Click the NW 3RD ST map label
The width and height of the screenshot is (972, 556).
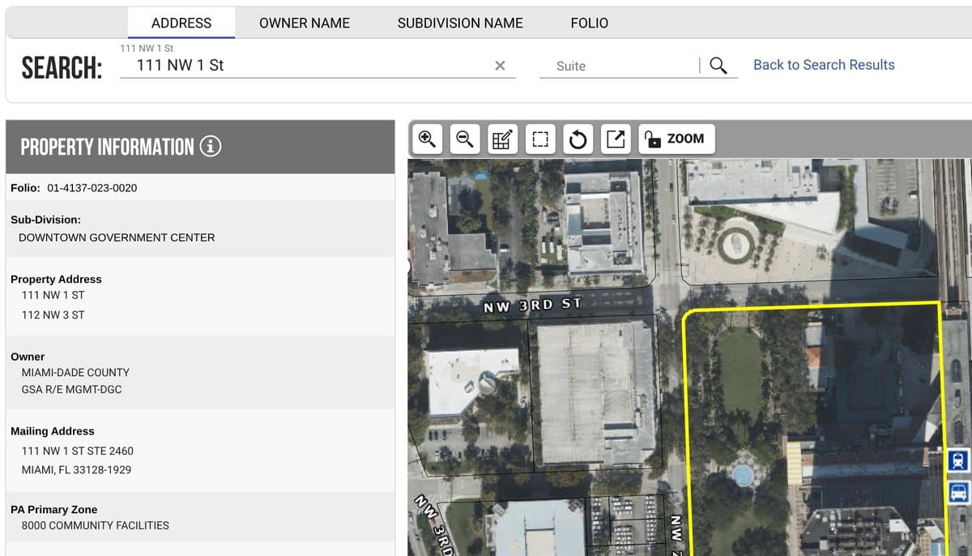click(532, 306)
